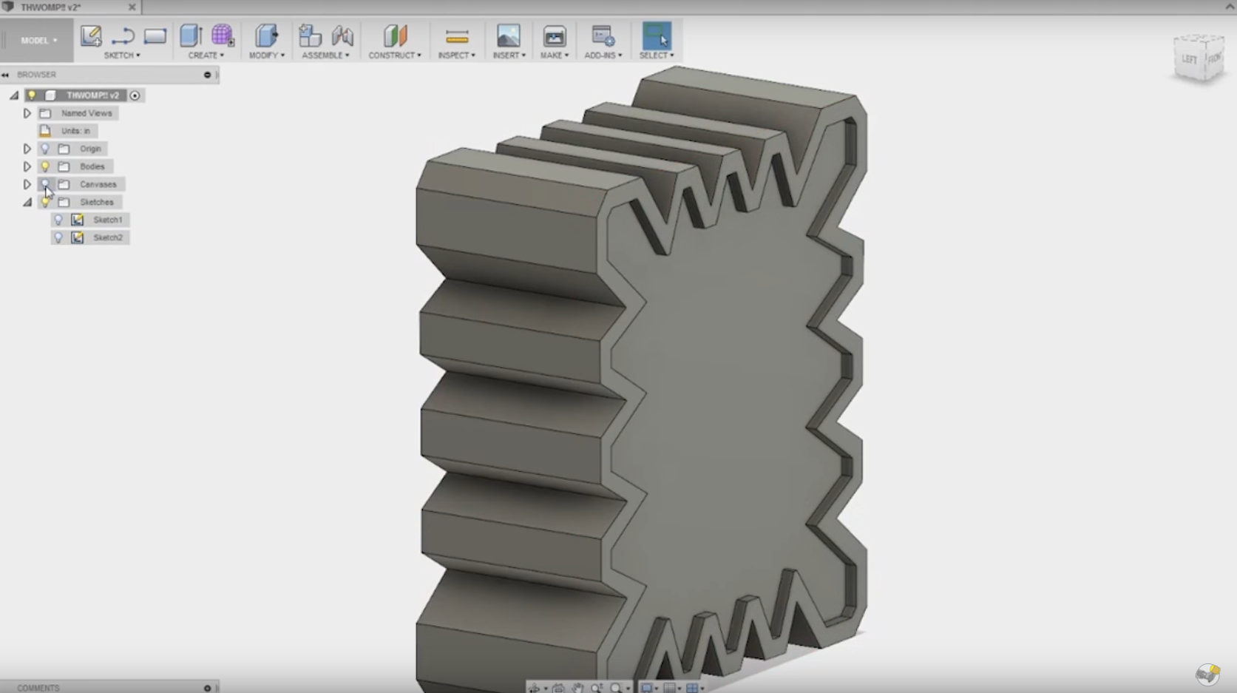Show Sketch2 using its lightbulb
The width and height of the screenshot is (1237, 693).
coord(58,237)
